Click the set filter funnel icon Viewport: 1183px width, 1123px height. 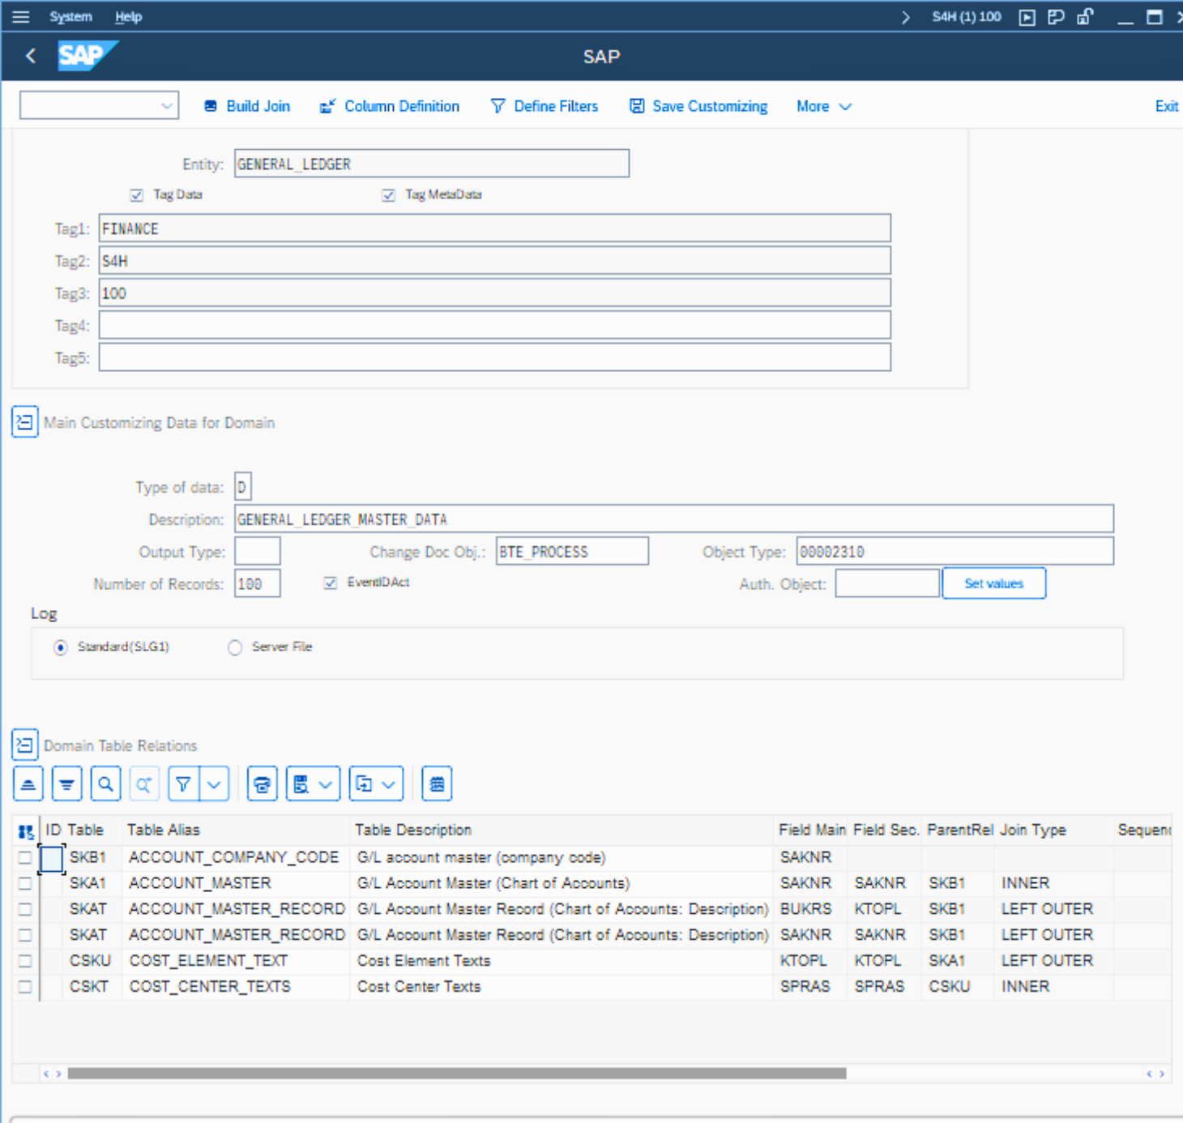184,784
